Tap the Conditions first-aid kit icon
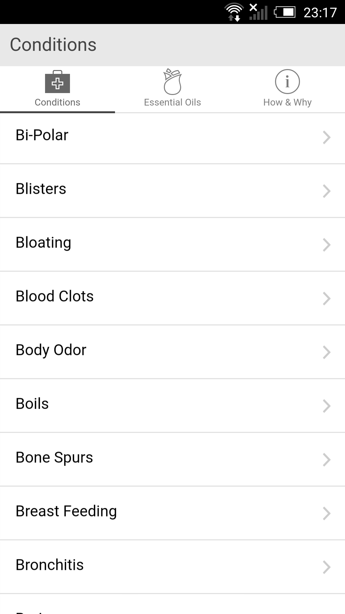Viewport: 345px width, 614px height. (x=57, y=82)
